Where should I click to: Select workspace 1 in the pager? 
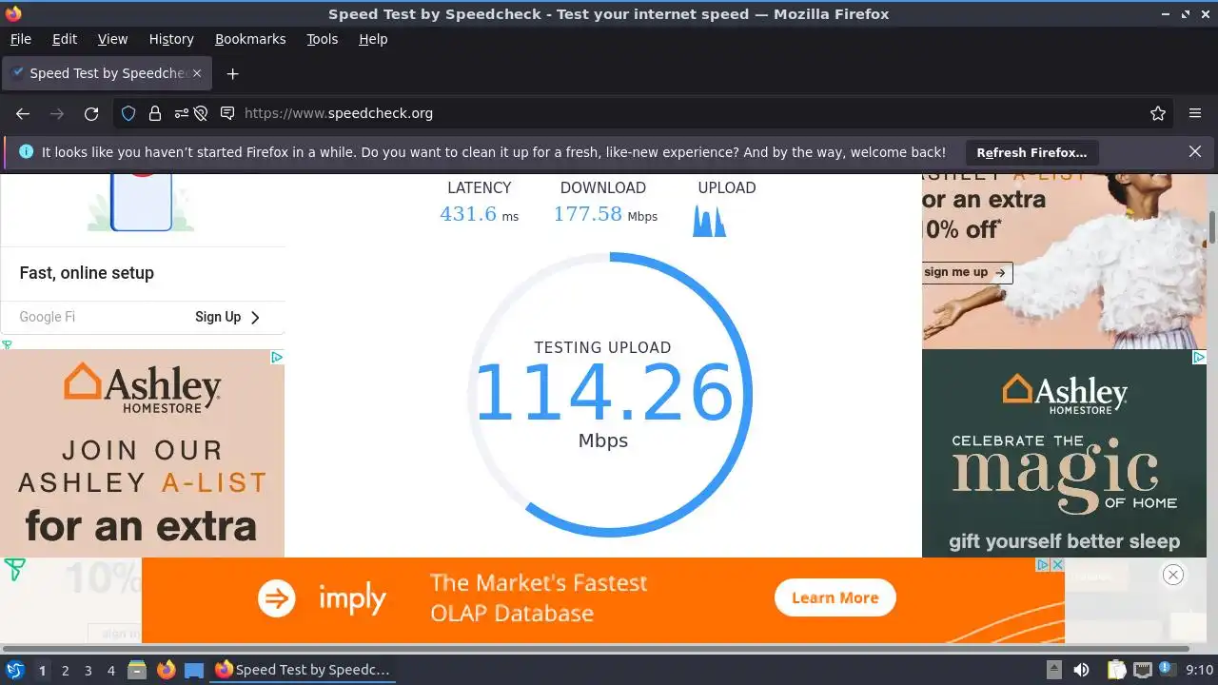tap(42, 671)
